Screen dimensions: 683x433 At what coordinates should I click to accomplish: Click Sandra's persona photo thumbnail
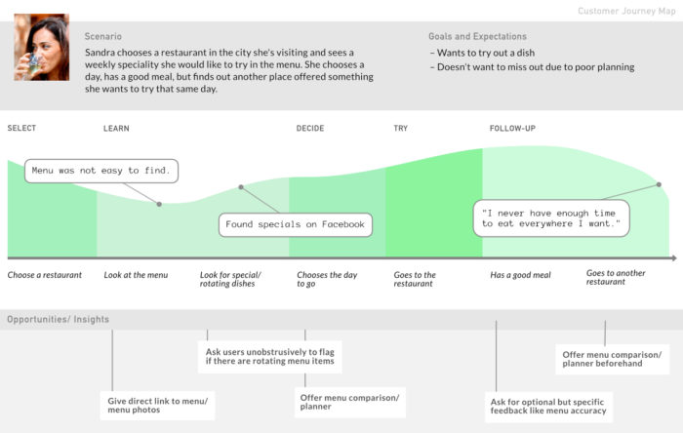coord(41,47)
